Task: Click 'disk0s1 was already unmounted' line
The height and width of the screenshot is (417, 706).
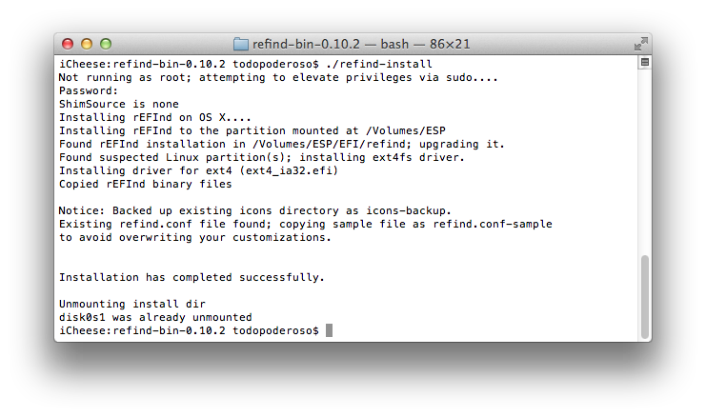Action: (x=155, y=317)
